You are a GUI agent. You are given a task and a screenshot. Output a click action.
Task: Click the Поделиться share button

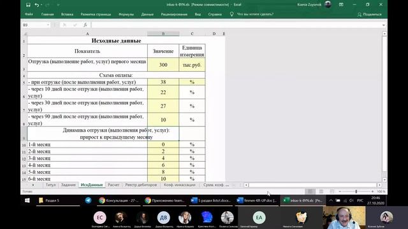[370, 14]
